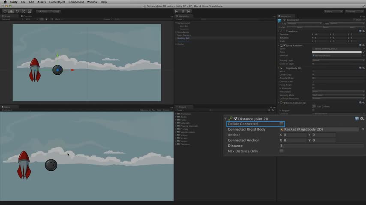Toggle the Distance Joint 2D enabled checkbox

click(x=236, y=119)
